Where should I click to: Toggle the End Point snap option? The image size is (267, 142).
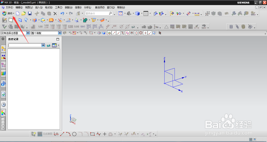tap(114, 33)
